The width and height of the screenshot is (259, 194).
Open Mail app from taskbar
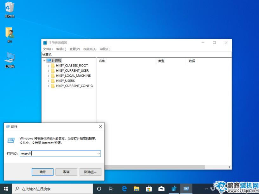(161, 189)
